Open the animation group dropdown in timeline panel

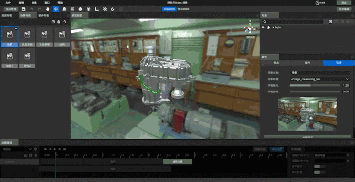(x=17, y=149)
